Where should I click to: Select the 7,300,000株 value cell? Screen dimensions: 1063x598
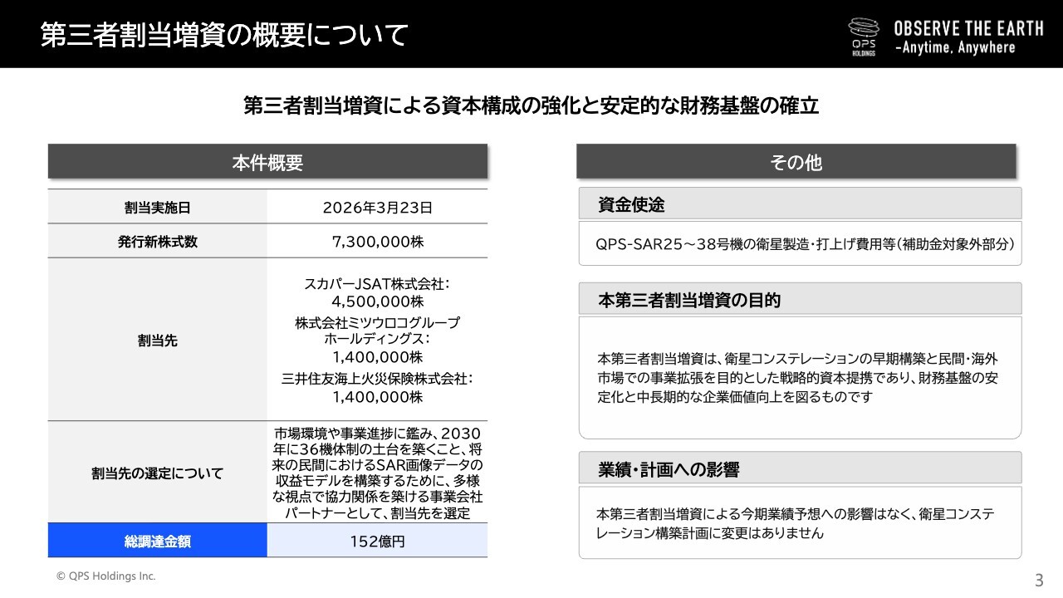pos(377,242)
